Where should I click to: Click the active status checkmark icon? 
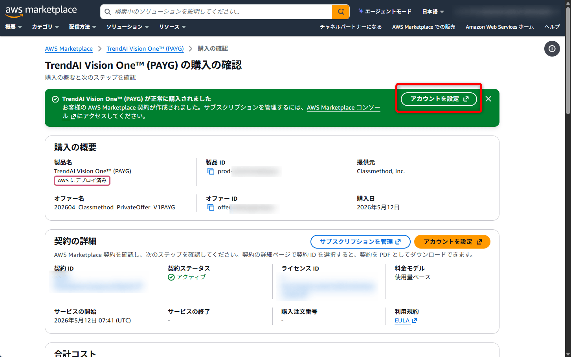[171, 277]
